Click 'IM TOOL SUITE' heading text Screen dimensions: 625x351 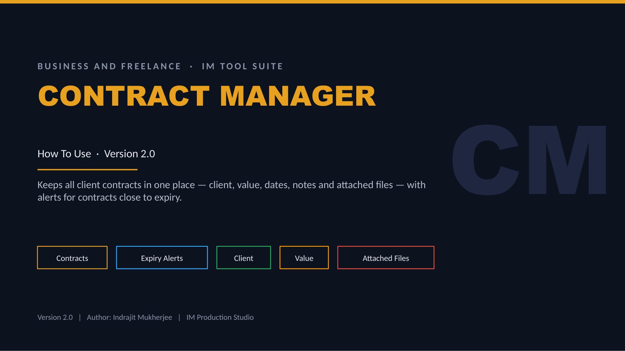pos(242,66)
